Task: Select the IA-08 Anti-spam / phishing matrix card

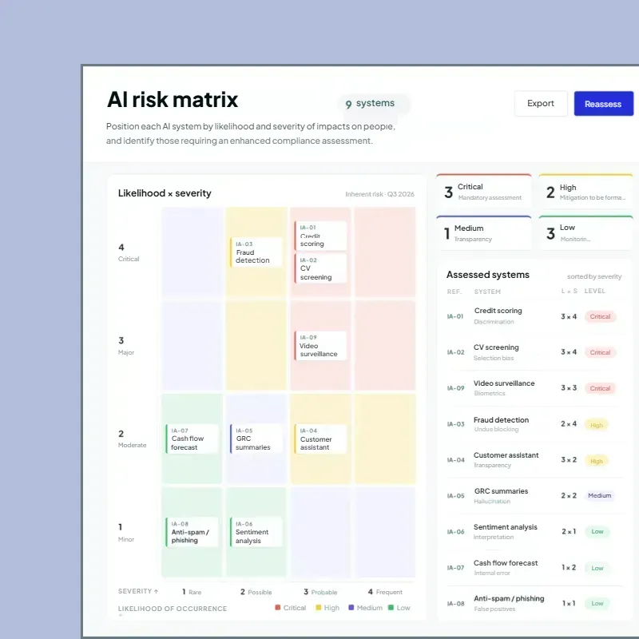Action: tap(192, 532)
